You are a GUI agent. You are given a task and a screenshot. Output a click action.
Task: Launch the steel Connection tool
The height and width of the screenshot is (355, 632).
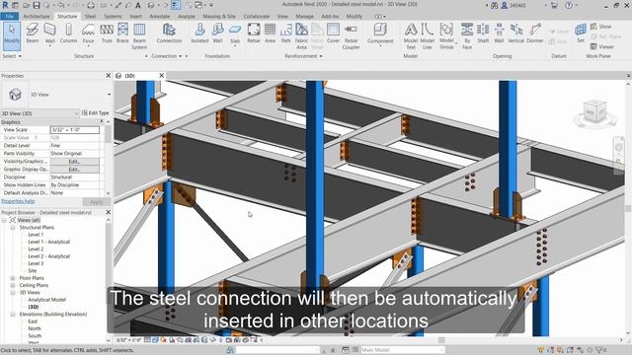(x=169, y=34)
